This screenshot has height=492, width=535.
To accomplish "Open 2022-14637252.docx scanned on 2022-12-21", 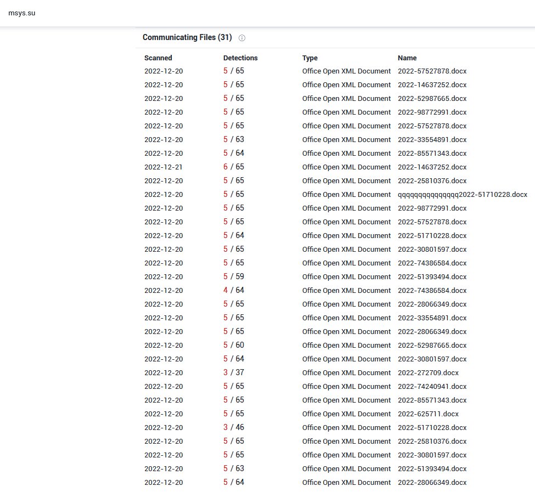I will click(432, 167).
